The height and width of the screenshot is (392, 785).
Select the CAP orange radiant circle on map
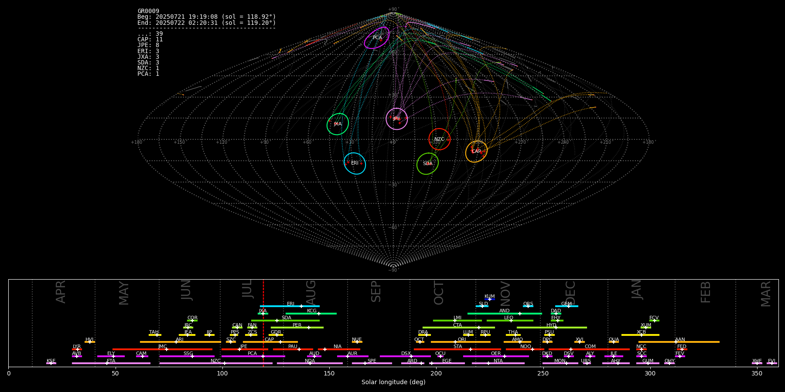point(477,152)
